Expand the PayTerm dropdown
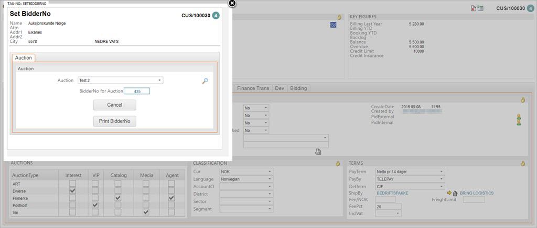The width and height of the screenshot is (537, 228). [410, 172]
